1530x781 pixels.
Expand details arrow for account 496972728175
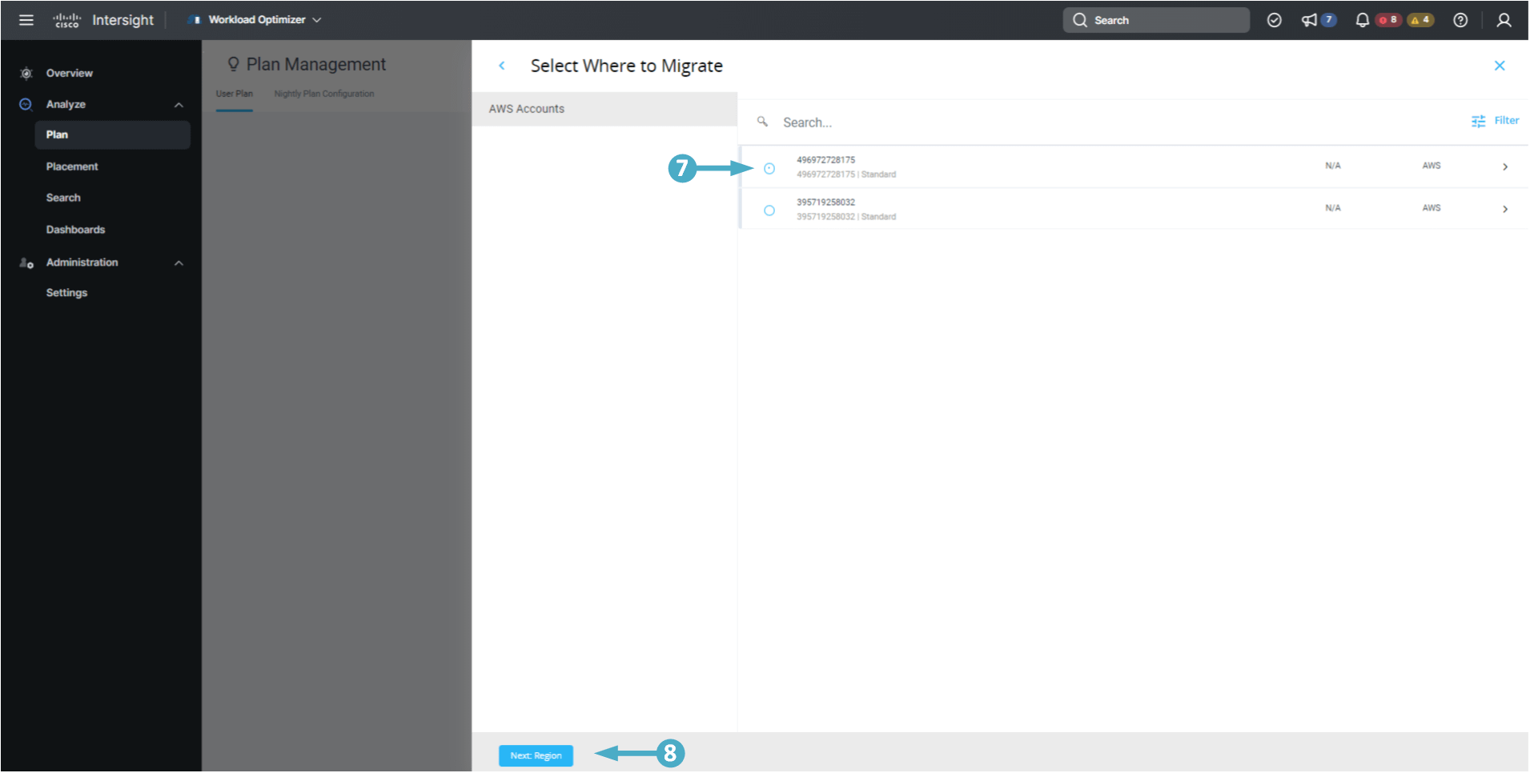point(1504,166)
